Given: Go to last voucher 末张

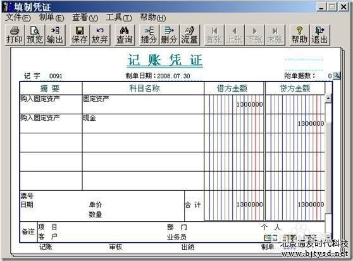Looking at the screenshot, I should [275, 35].
